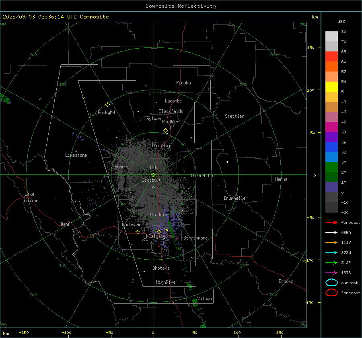
Task: Select the Calgary city label
Action: (157, 236)
